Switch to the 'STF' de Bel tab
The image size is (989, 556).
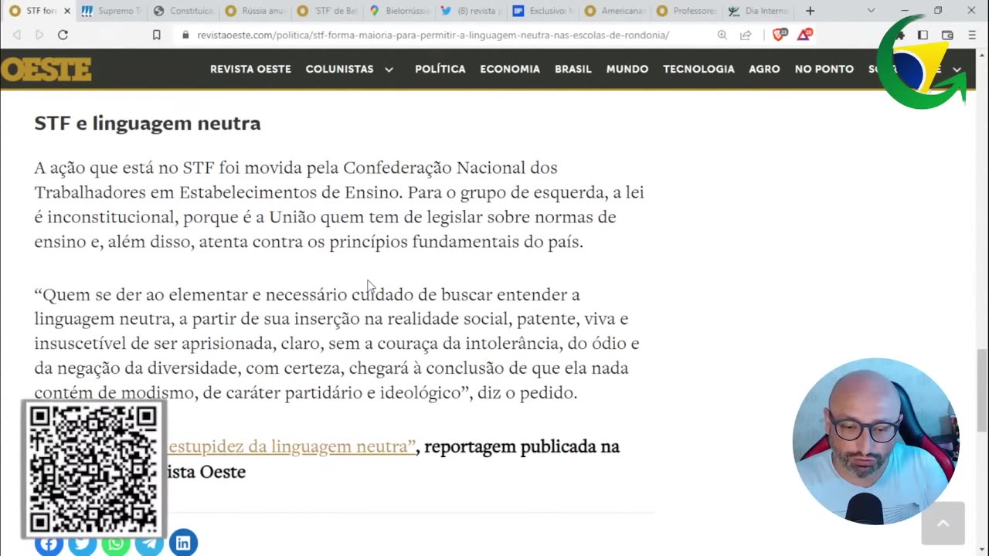click(327, 11)
